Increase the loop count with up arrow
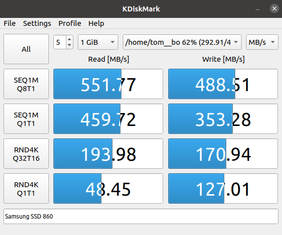The width and height of the screenshot is (282, 235). point(69,39)
